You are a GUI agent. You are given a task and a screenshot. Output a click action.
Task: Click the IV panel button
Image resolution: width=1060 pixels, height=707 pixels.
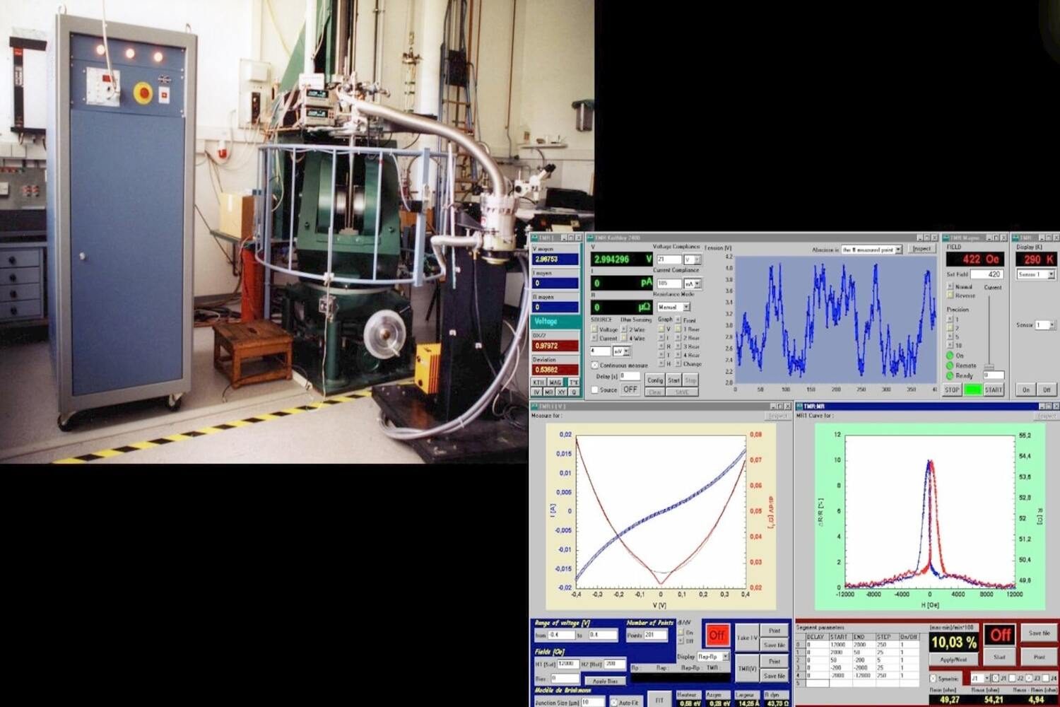coord(537,392)
